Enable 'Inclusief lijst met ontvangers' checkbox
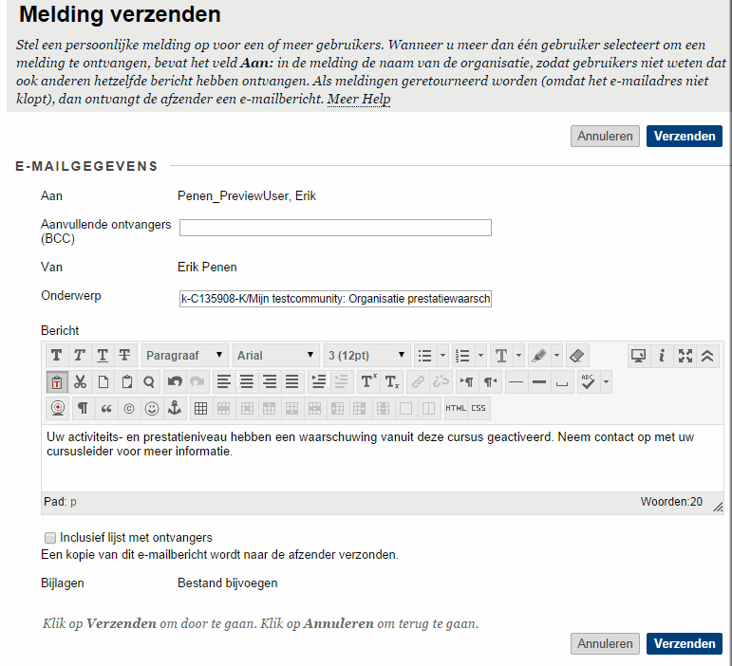Viewport: 732px width, 666px height. click(50, 538)
